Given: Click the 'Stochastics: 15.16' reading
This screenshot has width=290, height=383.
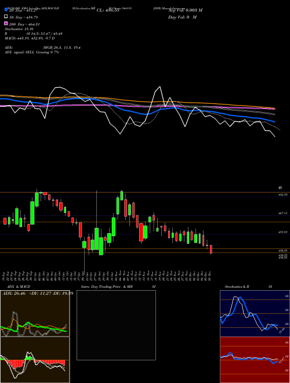Looking at the screenshot, I should (x=18, y=29).
